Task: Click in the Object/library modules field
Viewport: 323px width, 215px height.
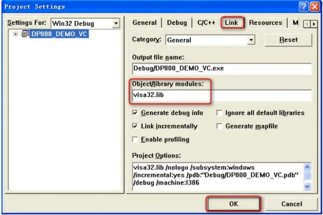Action: [x=222, y=95]
